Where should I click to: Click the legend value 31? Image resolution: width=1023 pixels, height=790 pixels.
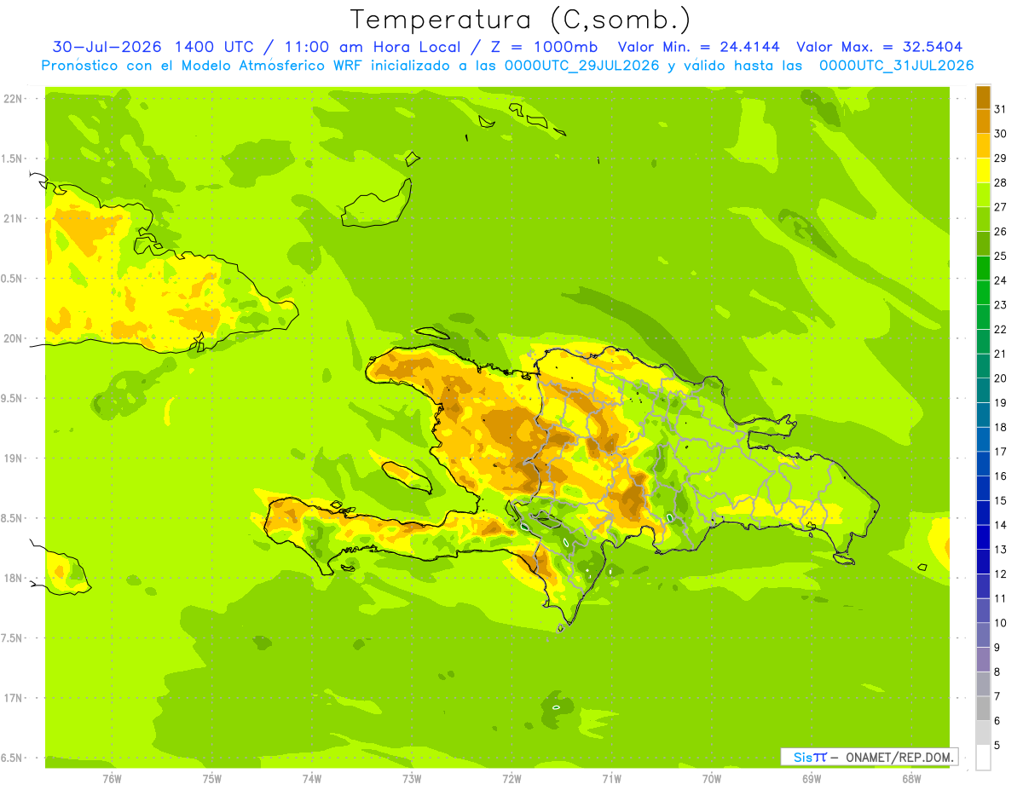[x=1001, y=109]
